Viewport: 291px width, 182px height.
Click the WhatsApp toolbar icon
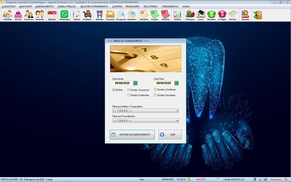pyautogui.click(x=64, y=15)
